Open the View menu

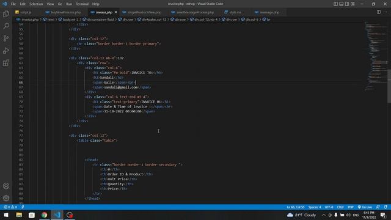(50, 4)
